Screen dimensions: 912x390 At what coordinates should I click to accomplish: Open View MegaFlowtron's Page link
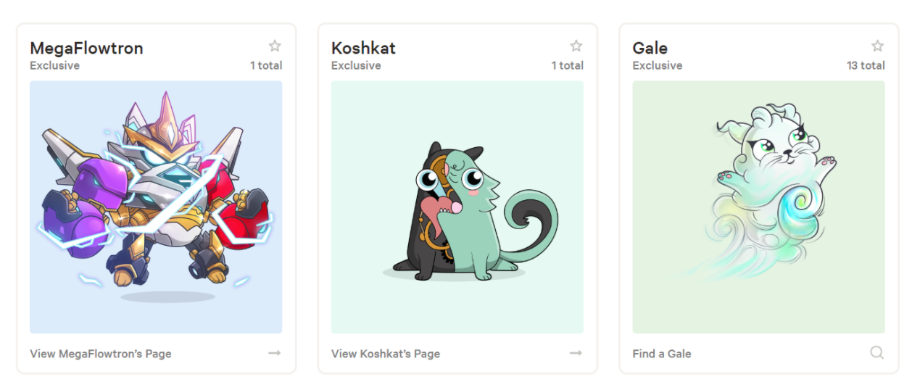click(101, 354)
